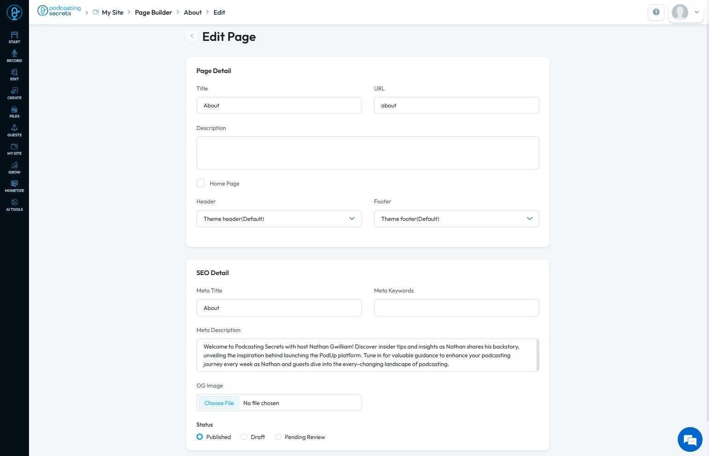
Task: Expand the Header theme dropdown
Action: (x=279, y=219)
